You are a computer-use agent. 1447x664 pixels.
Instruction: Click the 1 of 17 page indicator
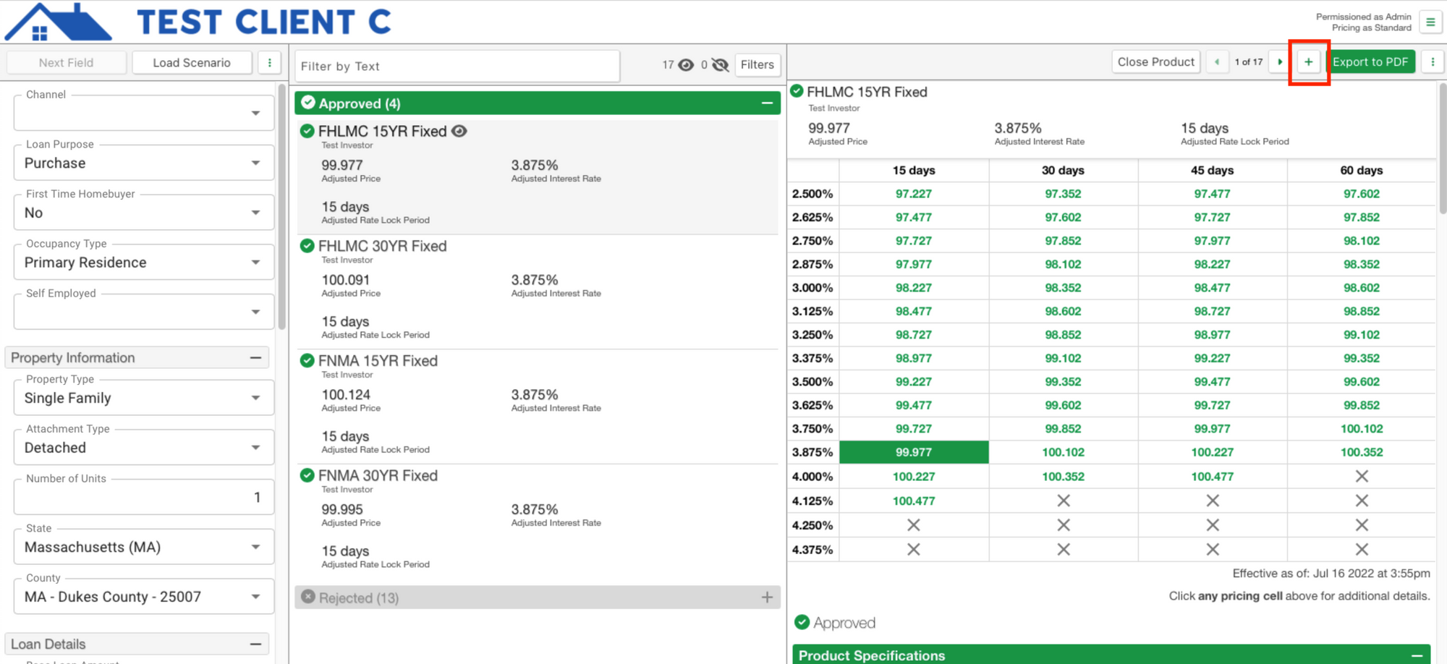click(1249, 62)
